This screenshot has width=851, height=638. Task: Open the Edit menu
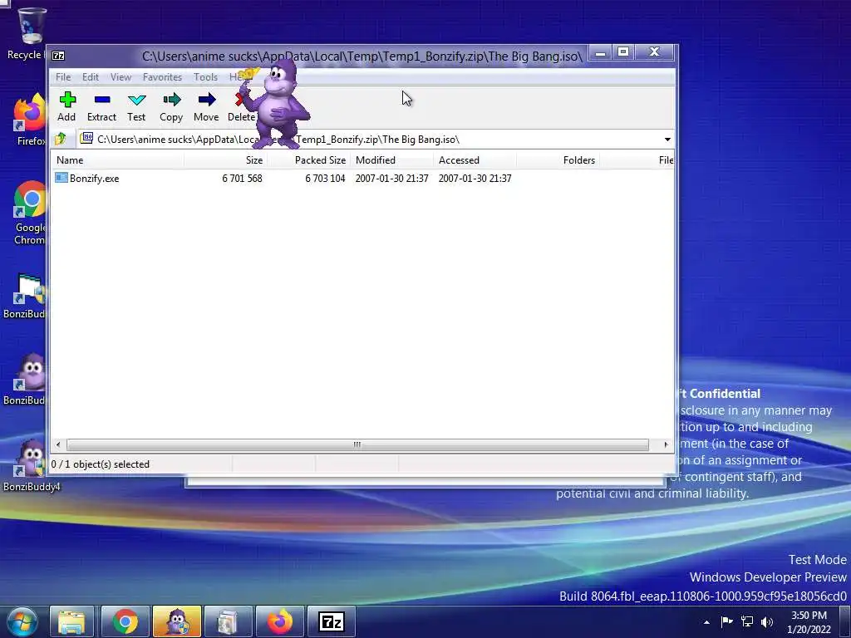click(90, 77)
